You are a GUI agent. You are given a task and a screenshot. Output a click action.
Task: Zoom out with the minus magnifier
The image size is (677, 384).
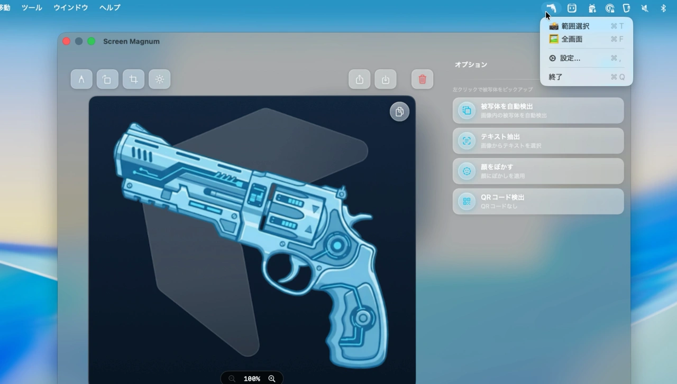tap(232, 379)
